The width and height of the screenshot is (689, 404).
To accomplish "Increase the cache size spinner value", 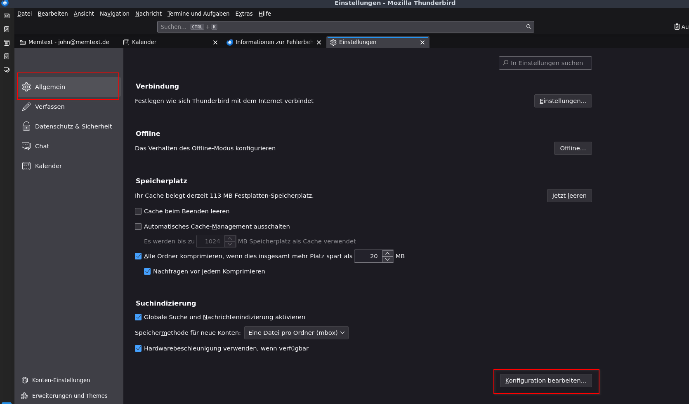I will (230, 238).
